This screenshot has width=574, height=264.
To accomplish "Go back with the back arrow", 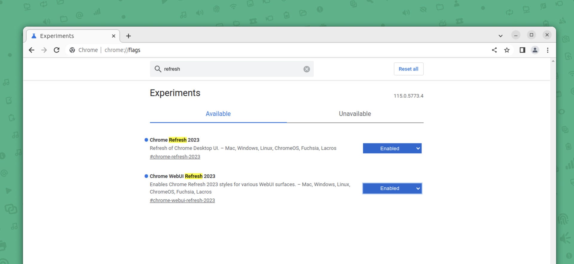I will 31,50.
